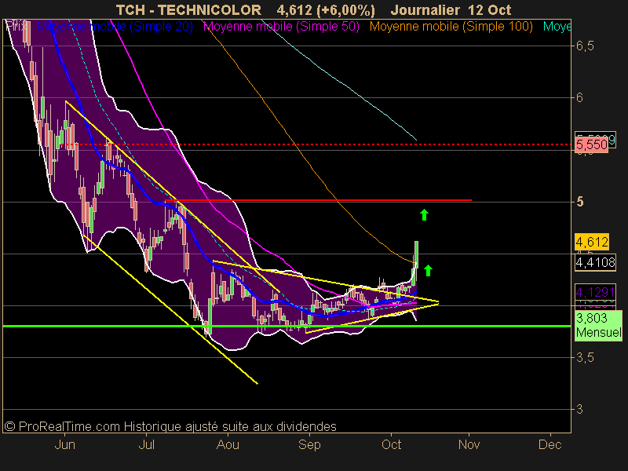
Task: Click the green 3,803 Mensuel label
Action: (x=598, y=325)
